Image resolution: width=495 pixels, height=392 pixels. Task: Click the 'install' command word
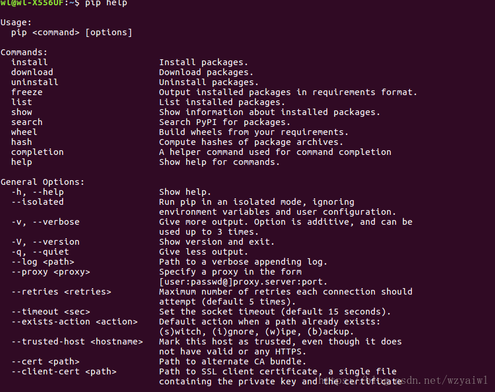(x=29, y=62)
